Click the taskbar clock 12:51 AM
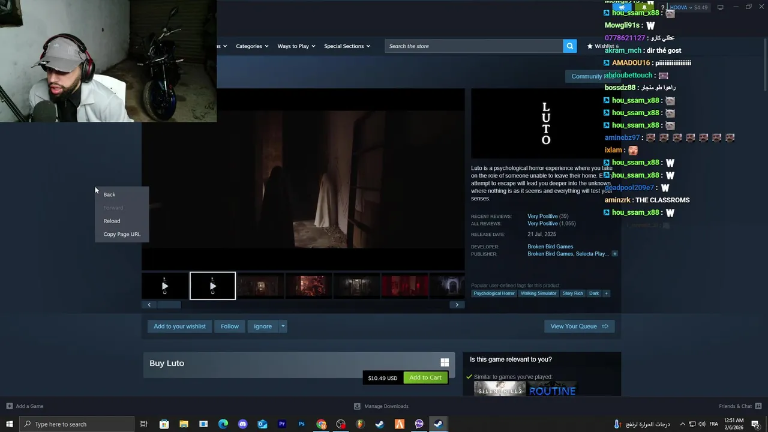768x432 pixels. pos(734,424)
